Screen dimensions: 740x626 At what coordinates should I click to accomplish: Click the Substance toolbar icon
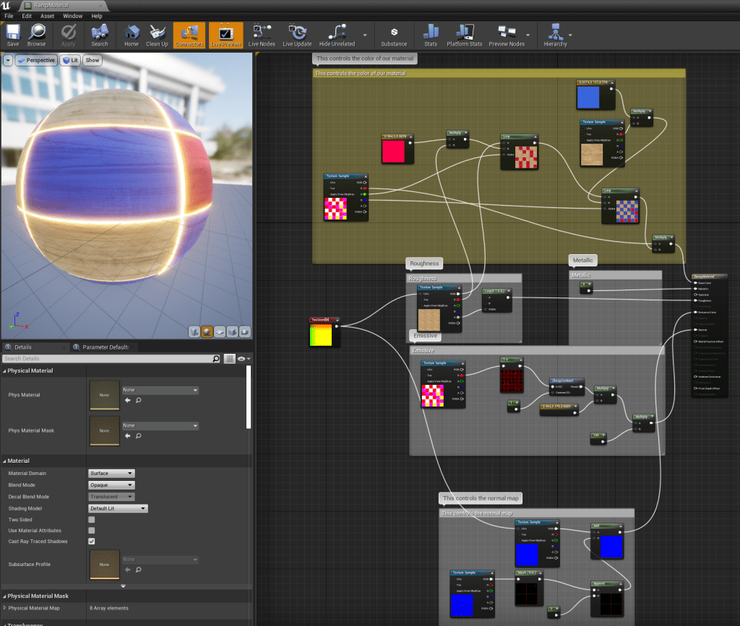(x=394, y=34)
